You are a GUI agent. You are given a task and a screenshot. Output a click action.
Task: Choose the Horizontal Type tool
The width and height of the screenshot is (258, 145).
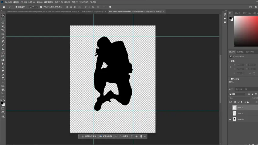coord(3,79)
